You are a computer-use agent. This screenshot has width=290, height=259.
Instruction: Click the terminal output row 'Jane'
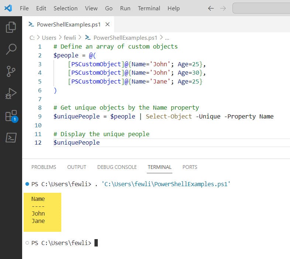click(38, 221)
